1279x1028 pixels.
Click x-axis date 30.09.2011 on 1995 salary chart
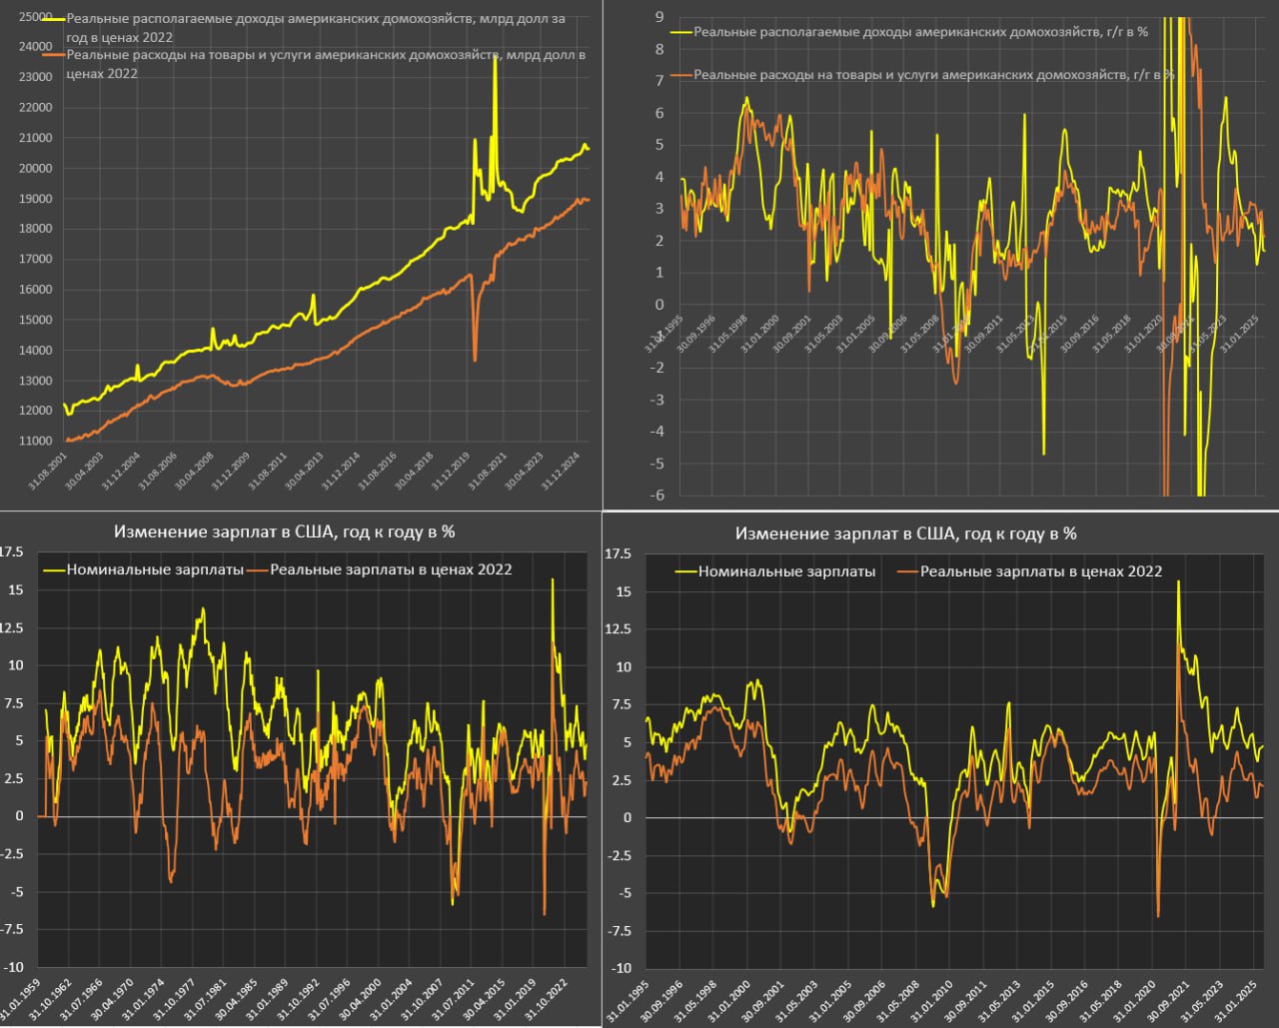tap(966, 1000)
